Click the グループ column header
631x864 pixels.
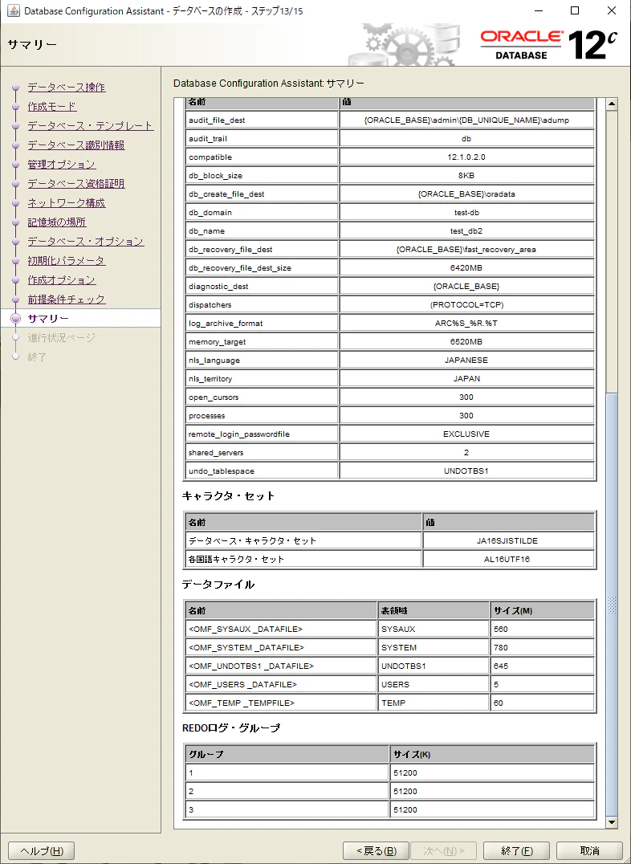click(x=287, y=754)
